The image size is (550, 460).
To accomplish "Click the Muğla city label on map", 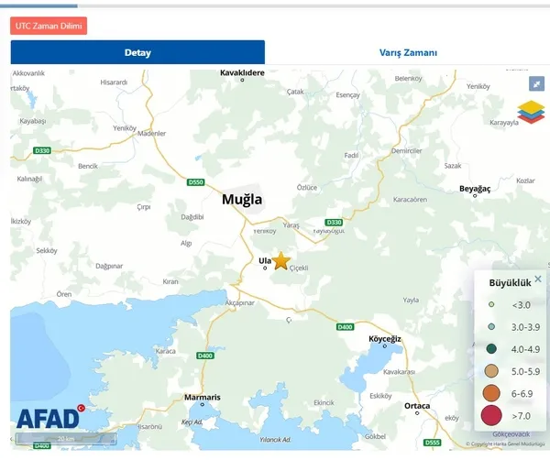I will (242, 199).
